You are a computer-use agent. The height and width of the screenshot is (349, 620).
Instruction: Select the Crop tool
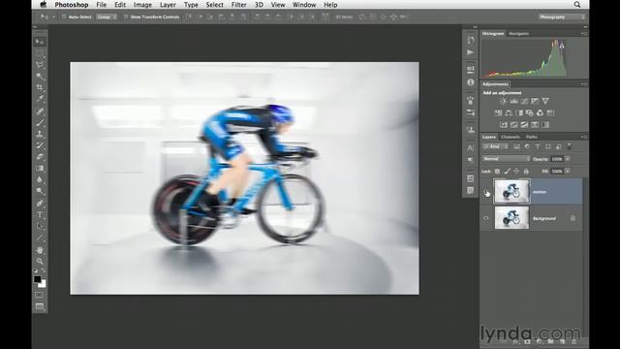coord(40,87)
